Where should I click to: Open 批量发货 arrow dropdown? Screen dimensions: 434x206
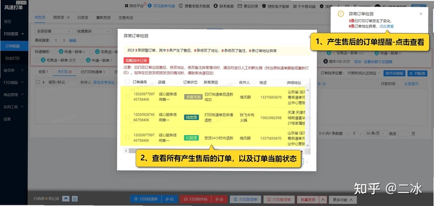pyautogui.click(x=322, y=199)
